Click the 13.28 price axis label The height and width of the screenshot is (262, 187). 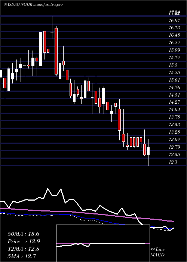tap(175, 132)
